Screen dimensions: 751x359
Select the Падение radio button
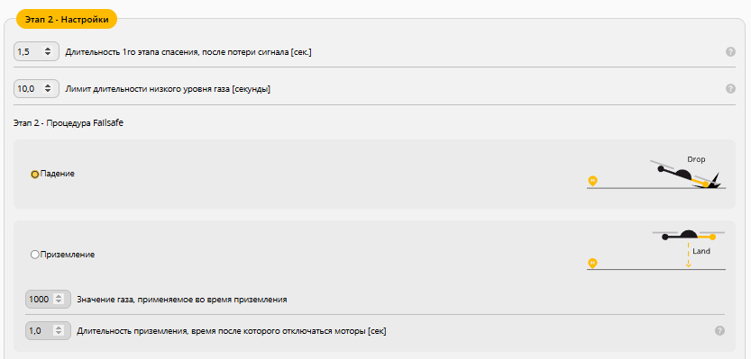point(34,175)
